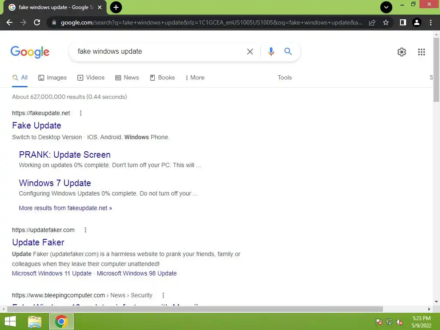Switch to the Videos tab
440x330 pixels.
(91, 78)
